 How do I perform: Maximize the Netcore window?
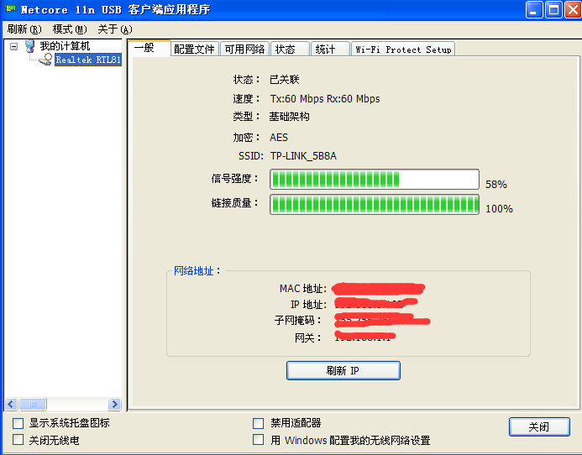coord(553,9)
